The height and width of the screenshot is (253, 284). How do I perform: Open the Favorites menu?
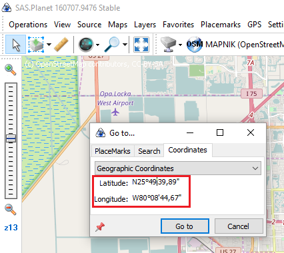click(178, 25)
